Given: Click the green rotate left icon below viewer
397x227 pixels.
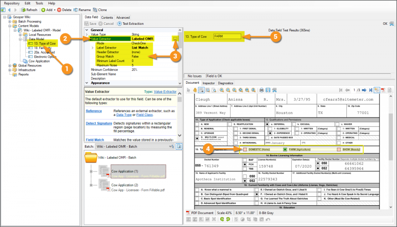Looking at the screenshot, I should pos(222,219).
